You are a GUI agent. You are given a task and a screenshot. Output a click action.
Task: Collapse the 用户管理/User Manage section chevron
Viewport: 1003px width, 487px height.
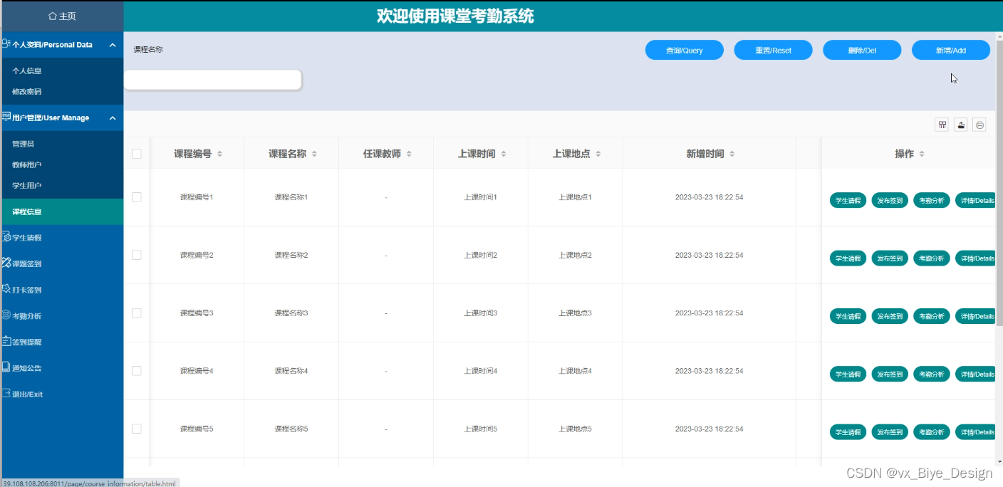click(x=113, y=118)
